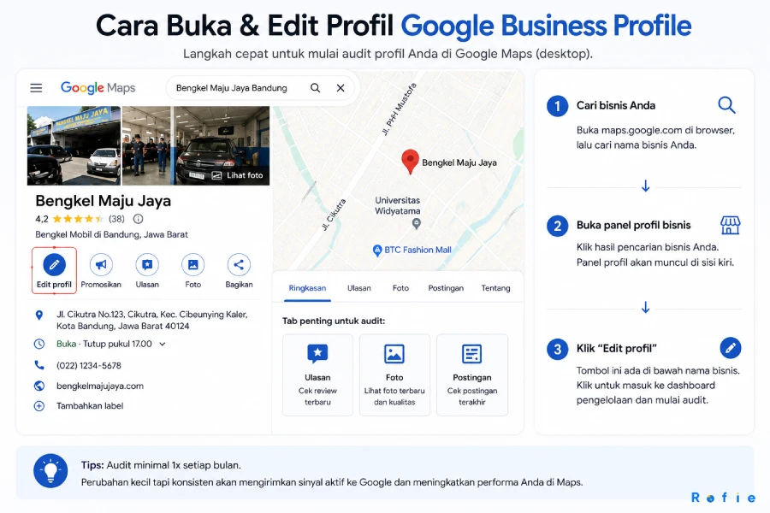This screenshot has width=770, height=513.
Task: Switch to the Foto tab
Action: (x=400, y=288)
